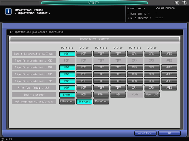Select JPEG in Tipo file predefinito USB
Screen dimensions: 189x141
tap(169, 81)
